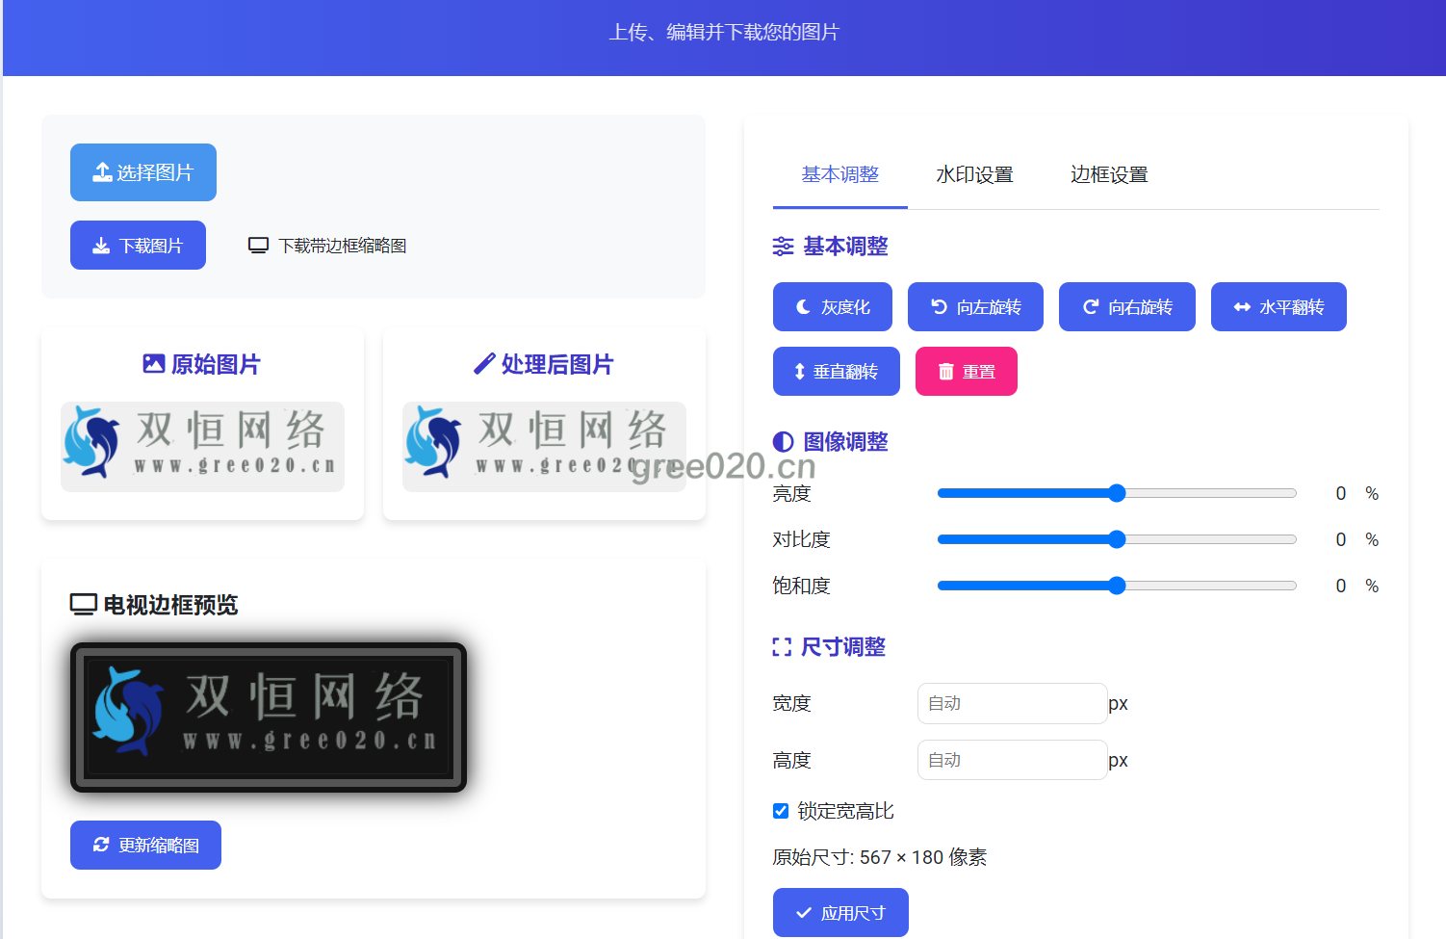This screenshot has width=1446, height=939.
Task: Switch to the 水印设置 tab
Action: pyautogui.click(x=974, y=174)
